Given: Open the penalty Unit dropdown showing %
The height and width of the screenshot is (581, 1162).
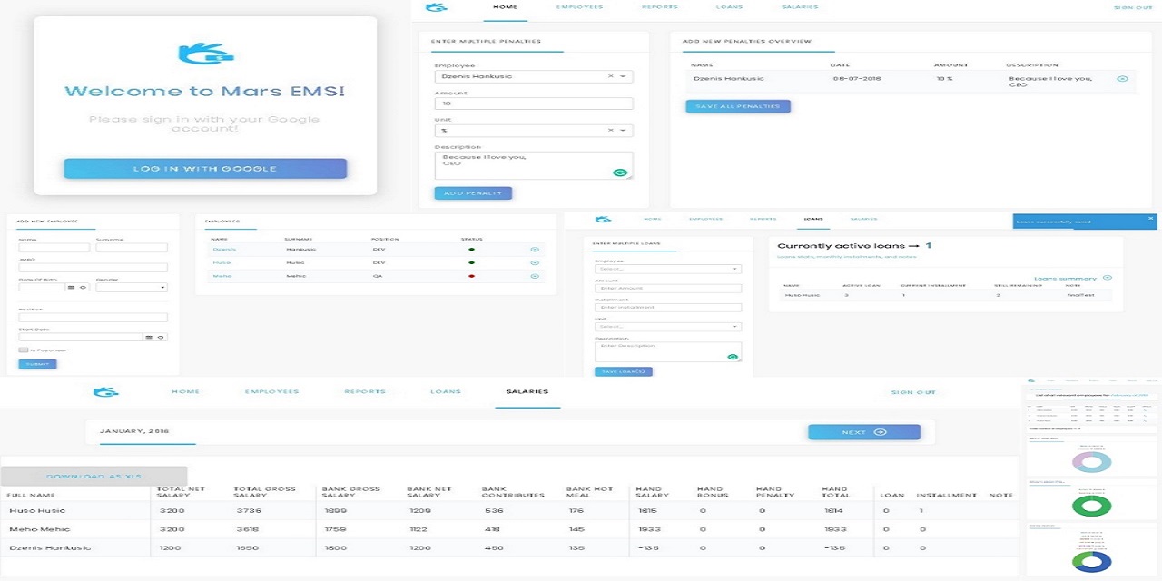Looking at the screenshot, I should [624, 131].
